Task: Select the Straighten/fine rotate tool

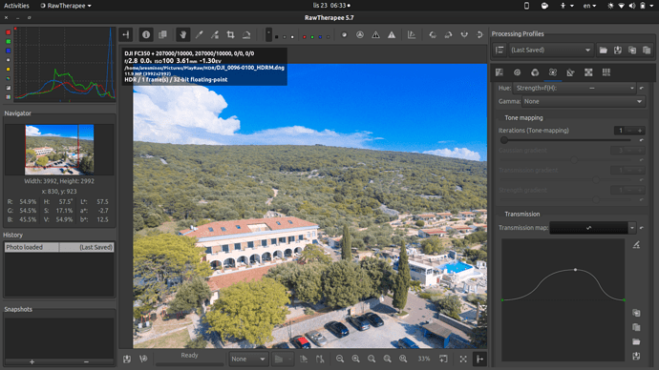Action: point(246,35)
